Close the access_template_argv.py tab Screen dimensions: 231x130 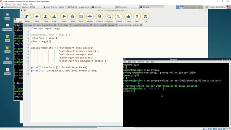click(141, 25)
